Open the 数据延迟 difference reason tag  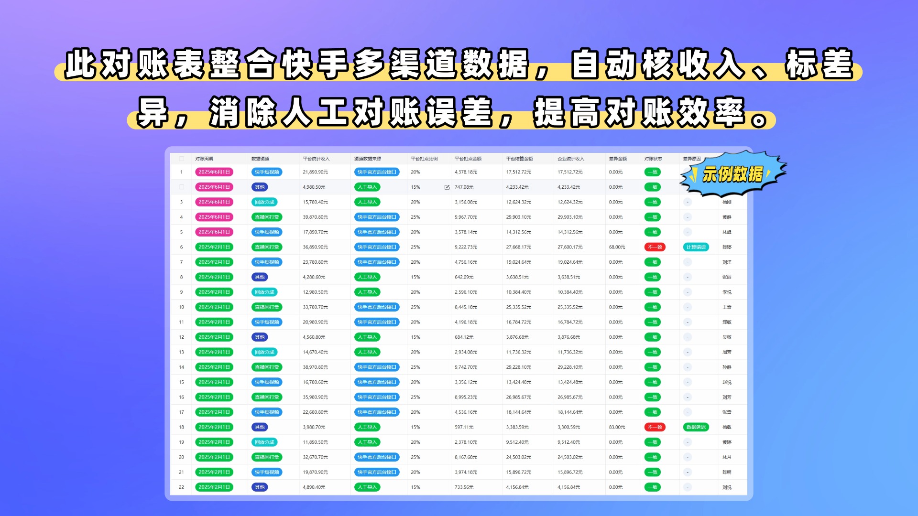pos(696,427)
